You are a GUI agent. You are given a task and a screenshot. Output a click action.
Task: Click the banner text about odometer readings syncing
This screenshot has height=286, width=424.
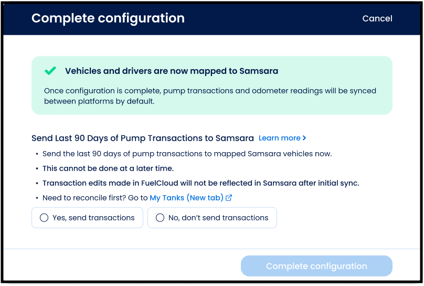210,96
